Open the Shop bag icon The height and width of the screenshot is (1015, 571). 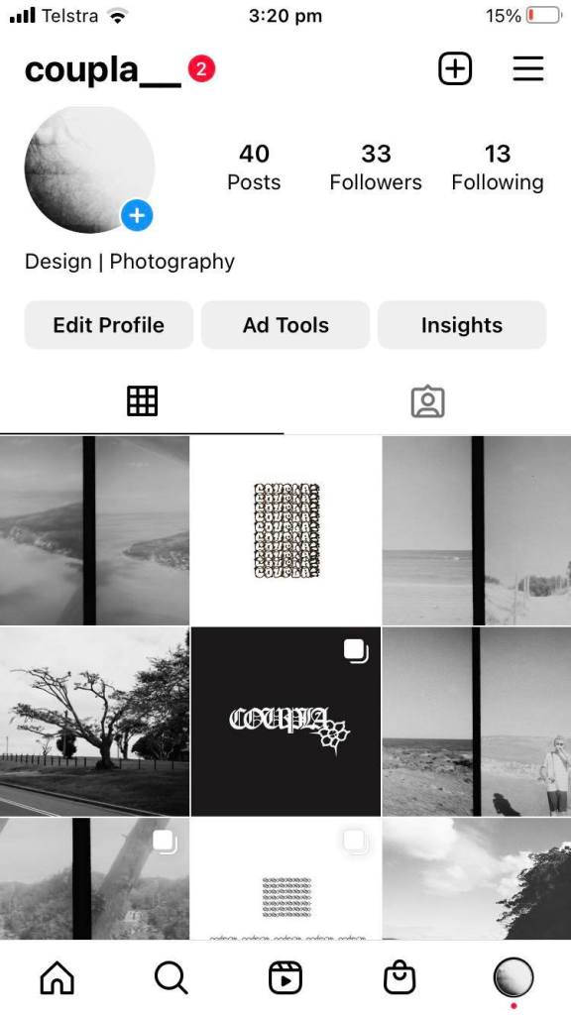pos(400,977)
